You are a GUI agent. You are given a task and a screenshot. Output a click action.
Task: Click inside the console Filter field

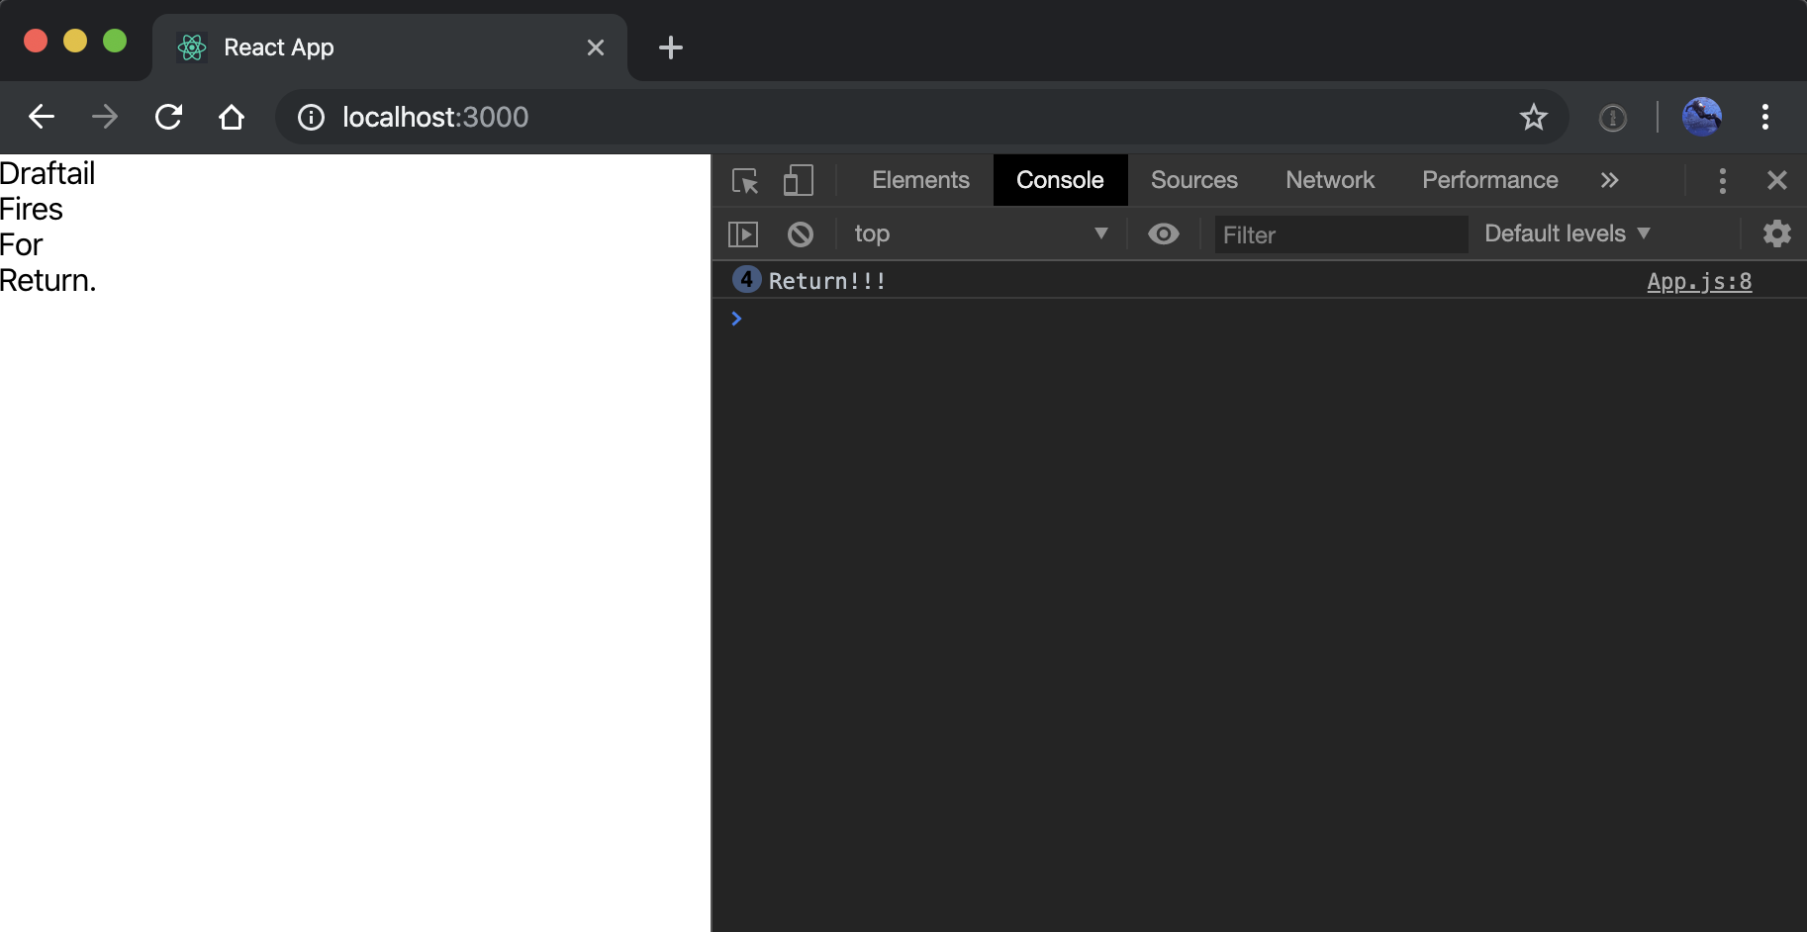pos(1341,234)
